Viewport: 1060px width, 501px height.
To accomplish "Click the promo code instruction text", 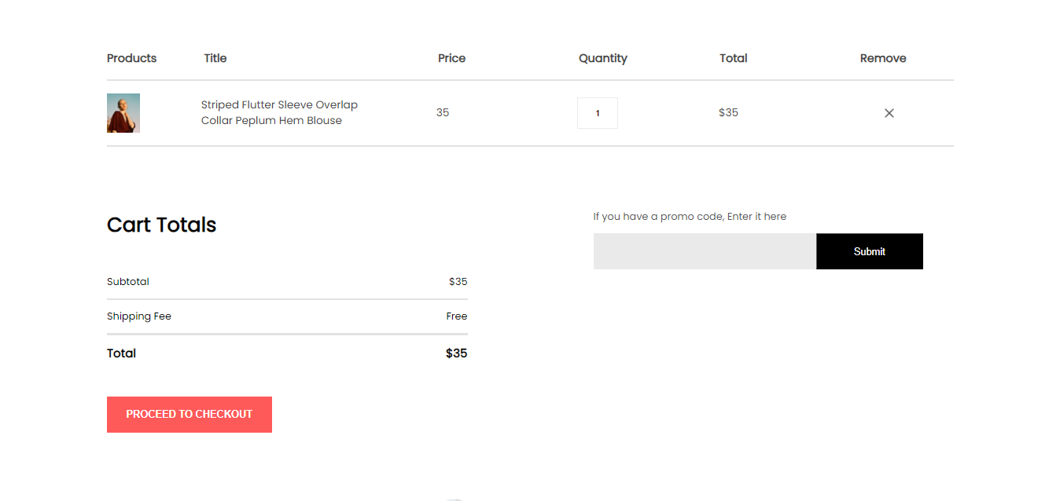I will [690, 217].
